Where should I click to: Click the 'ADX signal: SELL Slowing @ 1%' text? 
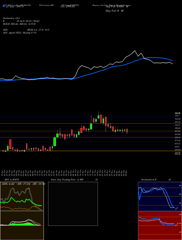[x=20, y=33]
